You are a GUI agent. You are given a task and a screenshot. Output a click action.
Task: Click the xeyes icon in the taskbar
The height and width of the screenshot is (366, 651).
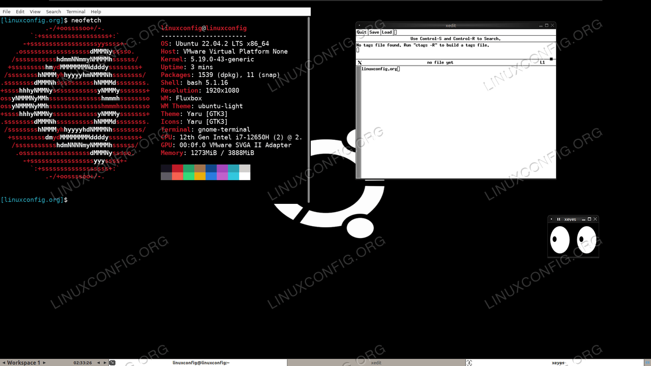[x=469, y=363]
